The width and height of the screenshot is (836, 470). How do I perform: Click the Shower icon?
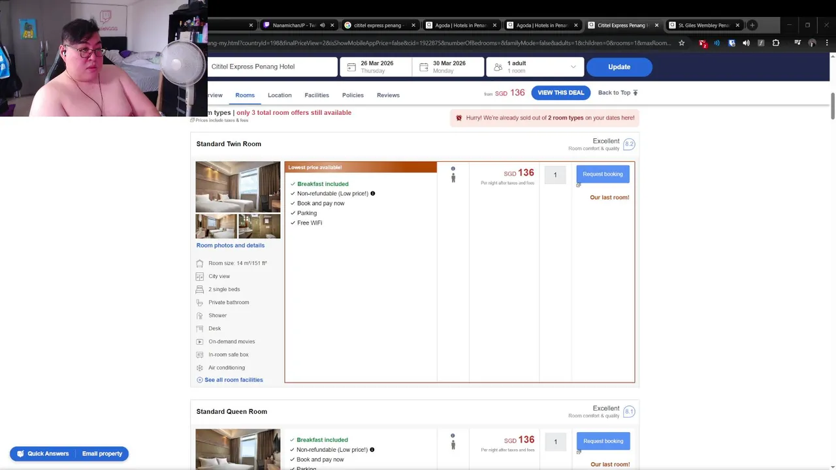pyautogui.click(x=200, y=315)
